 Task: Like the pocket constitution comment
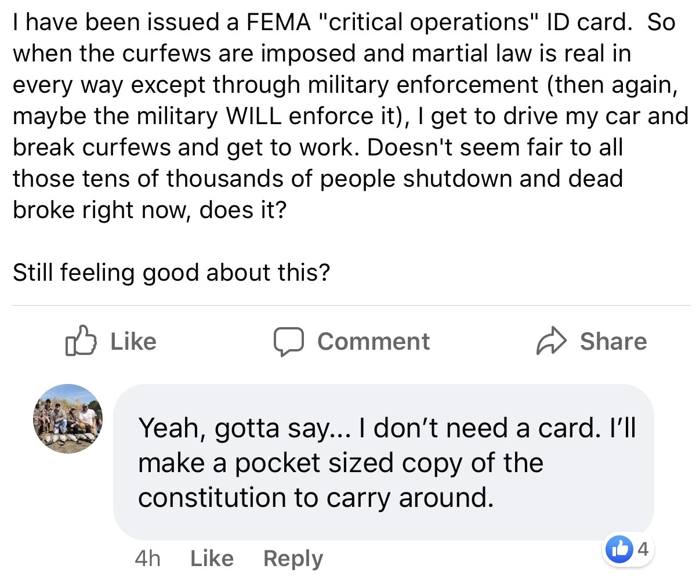pos(212,559)
